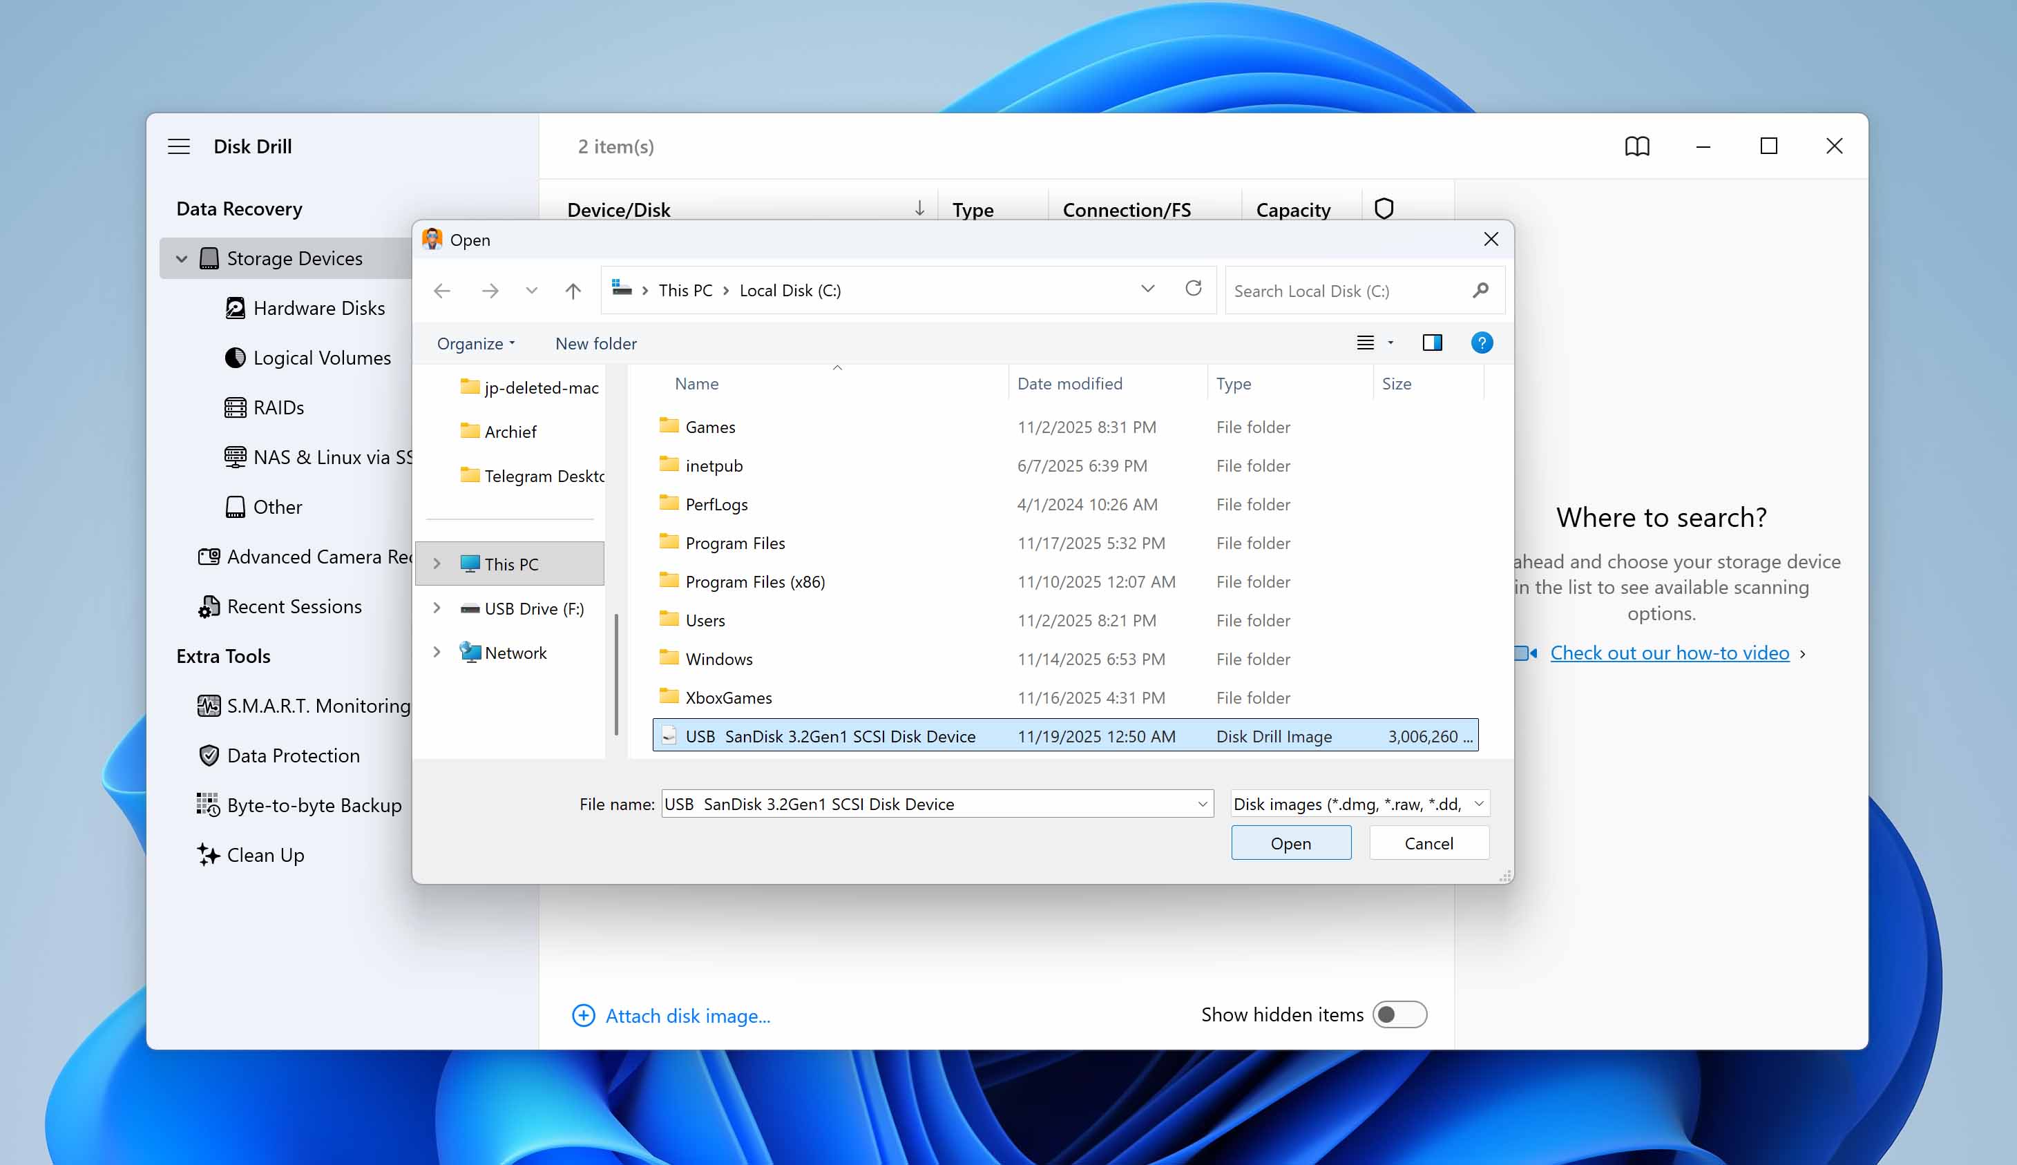
Task: Click the Open button to attach image
Action: coord(1290,843)
